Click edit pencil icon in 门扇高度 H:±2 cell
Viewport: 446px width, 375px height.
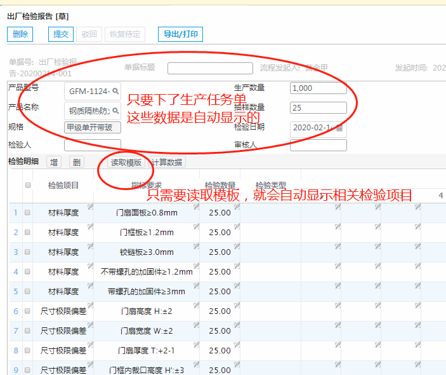tap(195, 306)
